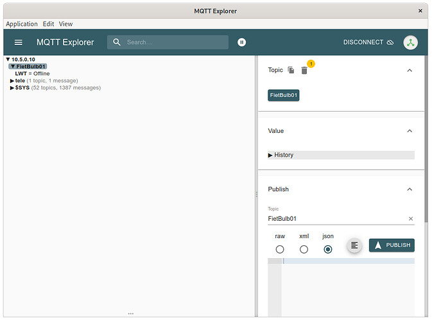Close the MQTT Explorer window
The width and height of the screenshot is (432, 321).
point(420,11)
